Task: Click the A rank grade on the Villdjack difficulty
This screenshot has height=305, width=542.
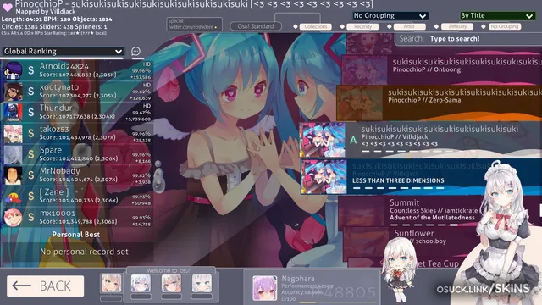Action: click(x=353, y=140)
